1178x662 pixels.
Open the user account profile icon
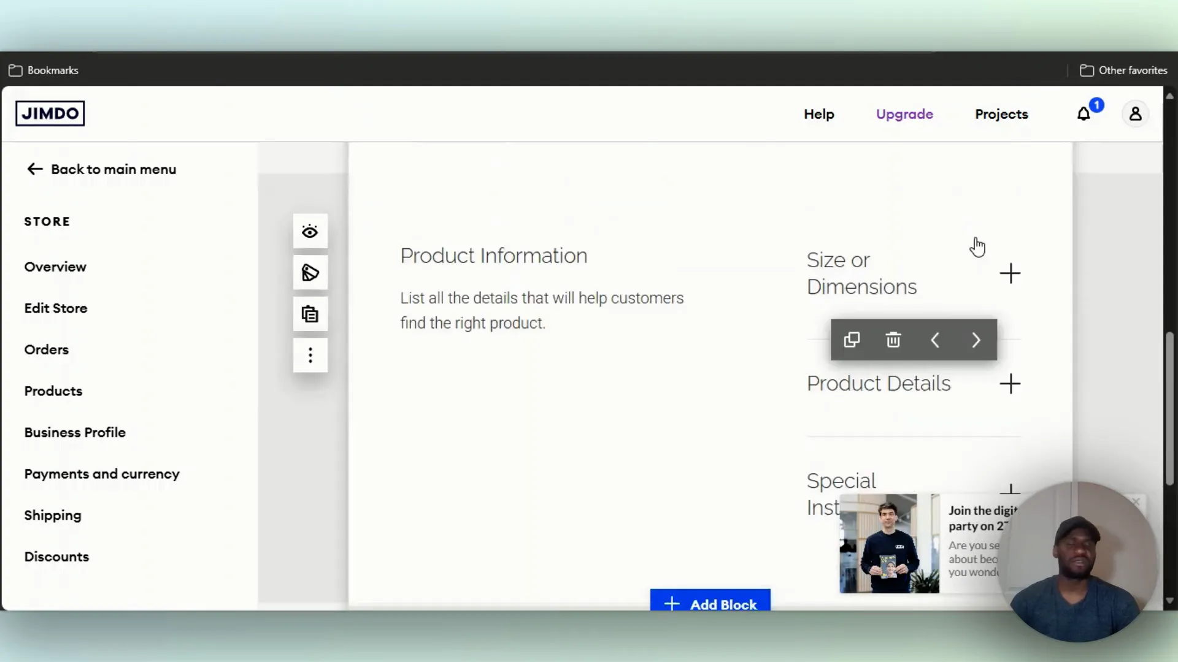click(1135, 114)
